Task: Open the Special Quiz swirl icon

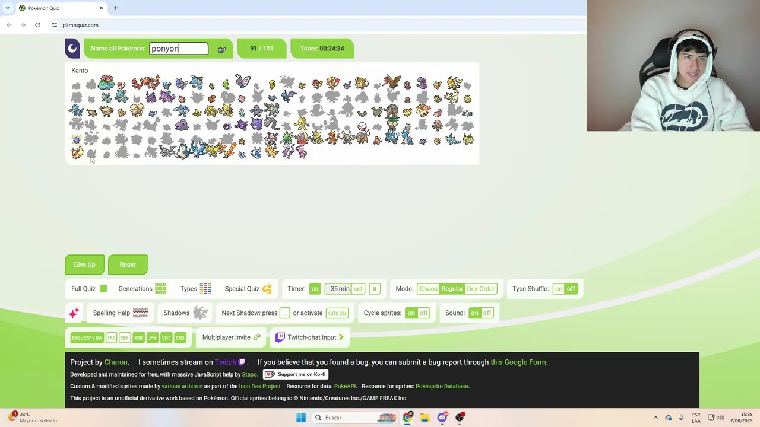Action: [x=267, y=289]
